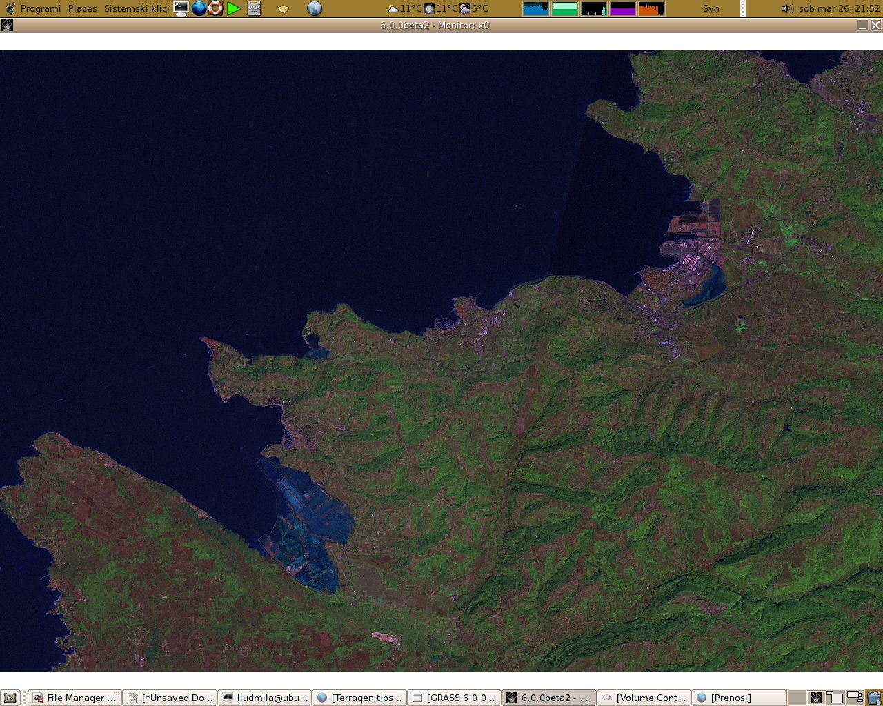The image size is (883, 706).
Task: Open the Programi menu
Action: click(x=40, y=8)
